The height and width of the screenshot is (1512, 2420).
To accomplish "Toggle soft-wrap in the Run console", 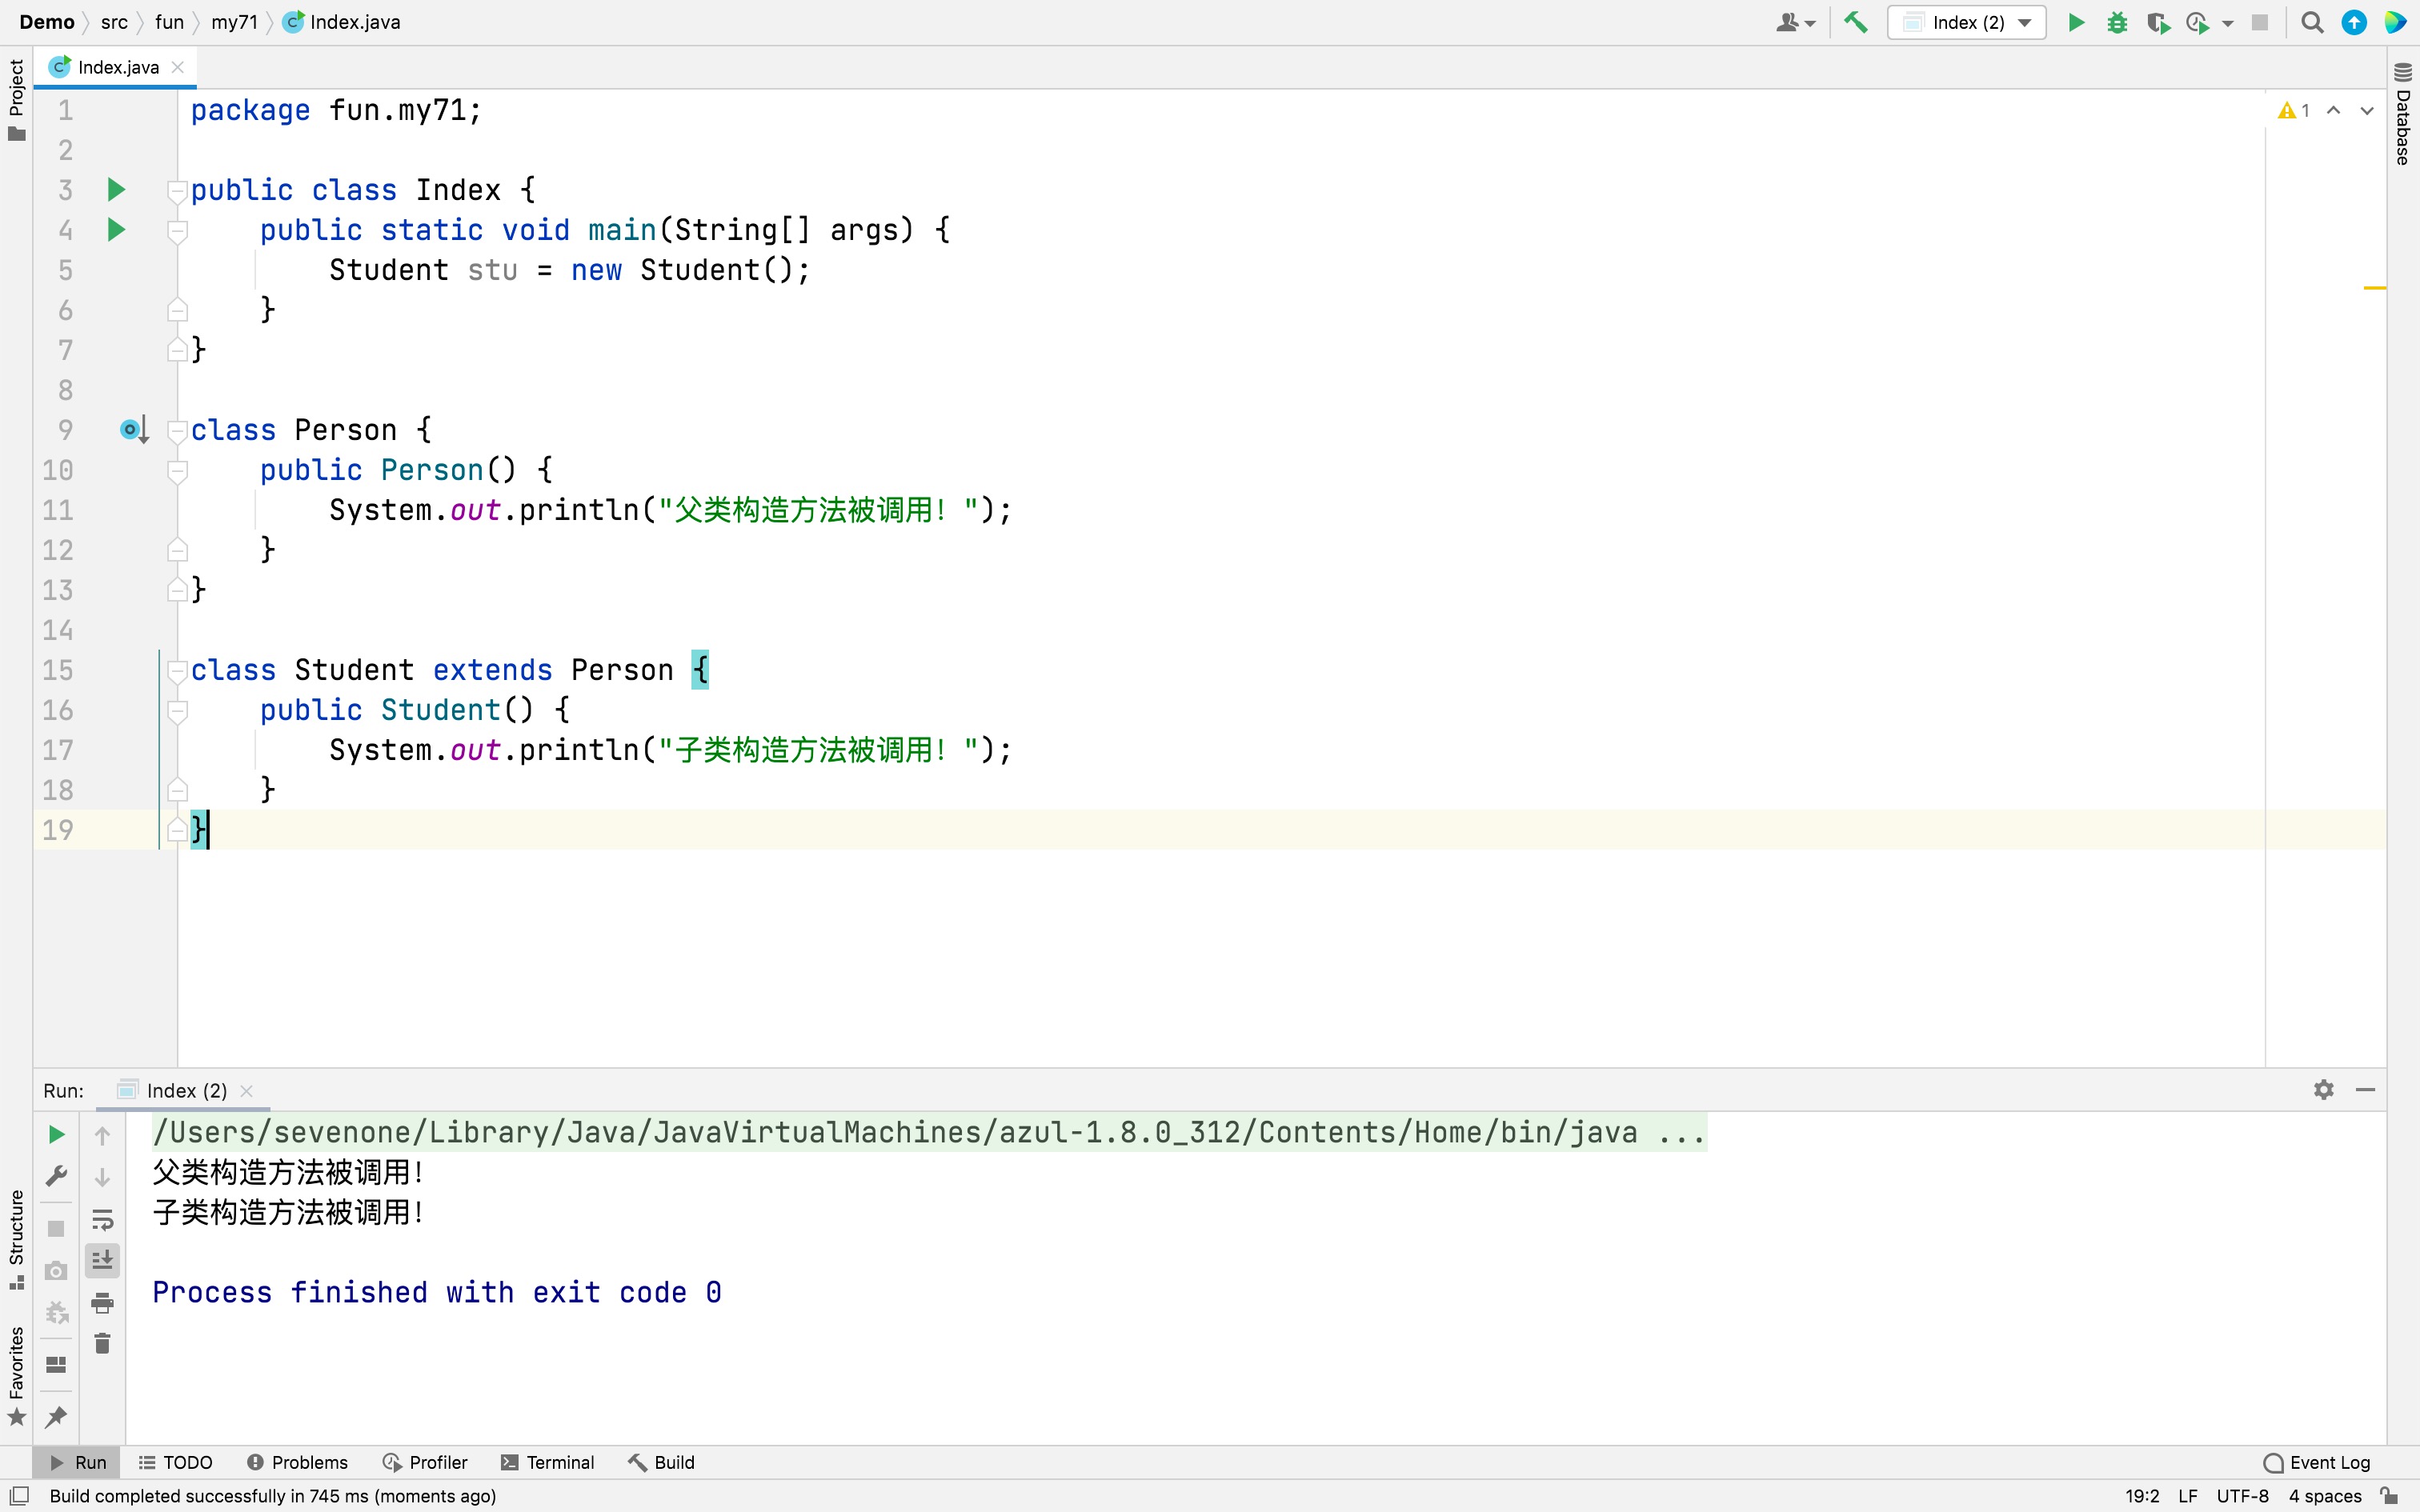I will coord(102,1220).
